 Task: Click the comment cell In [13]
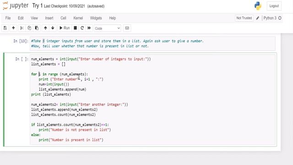152,44
